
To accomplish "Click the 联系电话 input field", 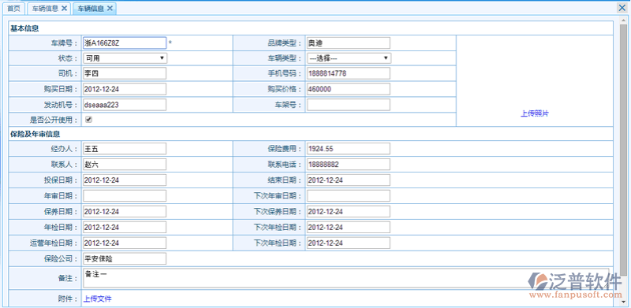I will (x=348, y=165).
